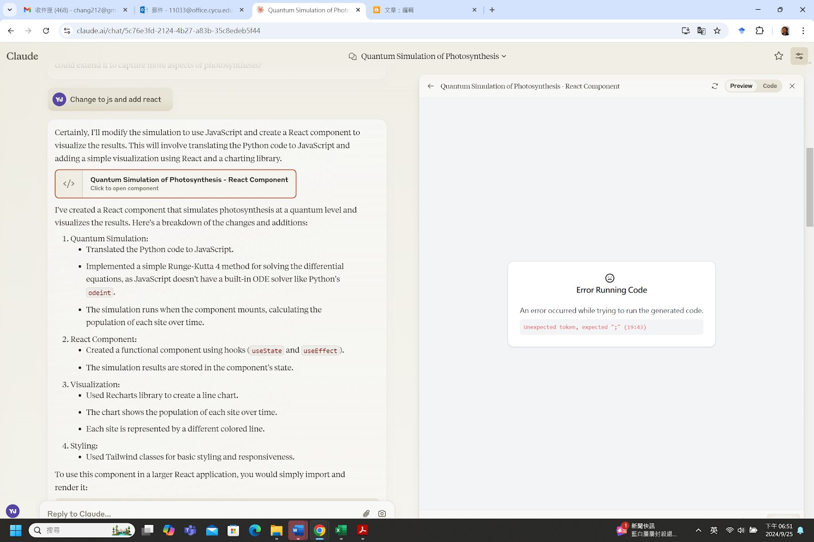
Task: Open the news widget in taskbar
Action: (x=647, y=530)
